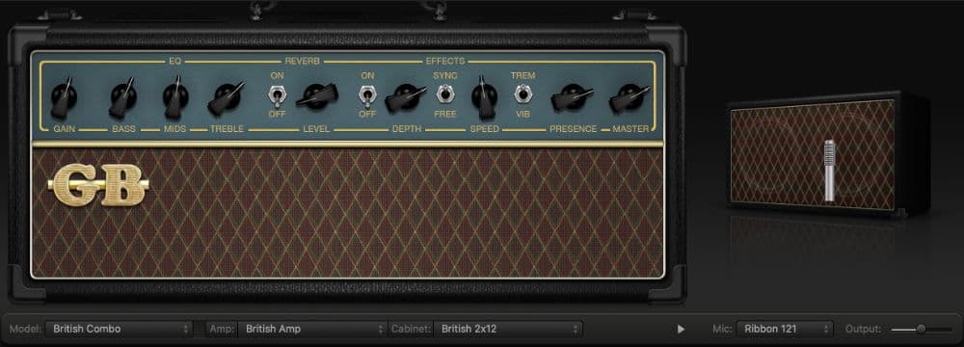The image size is (964, 347).
Task: Click the GB logo badge on the amp
Action: [99, 184]
